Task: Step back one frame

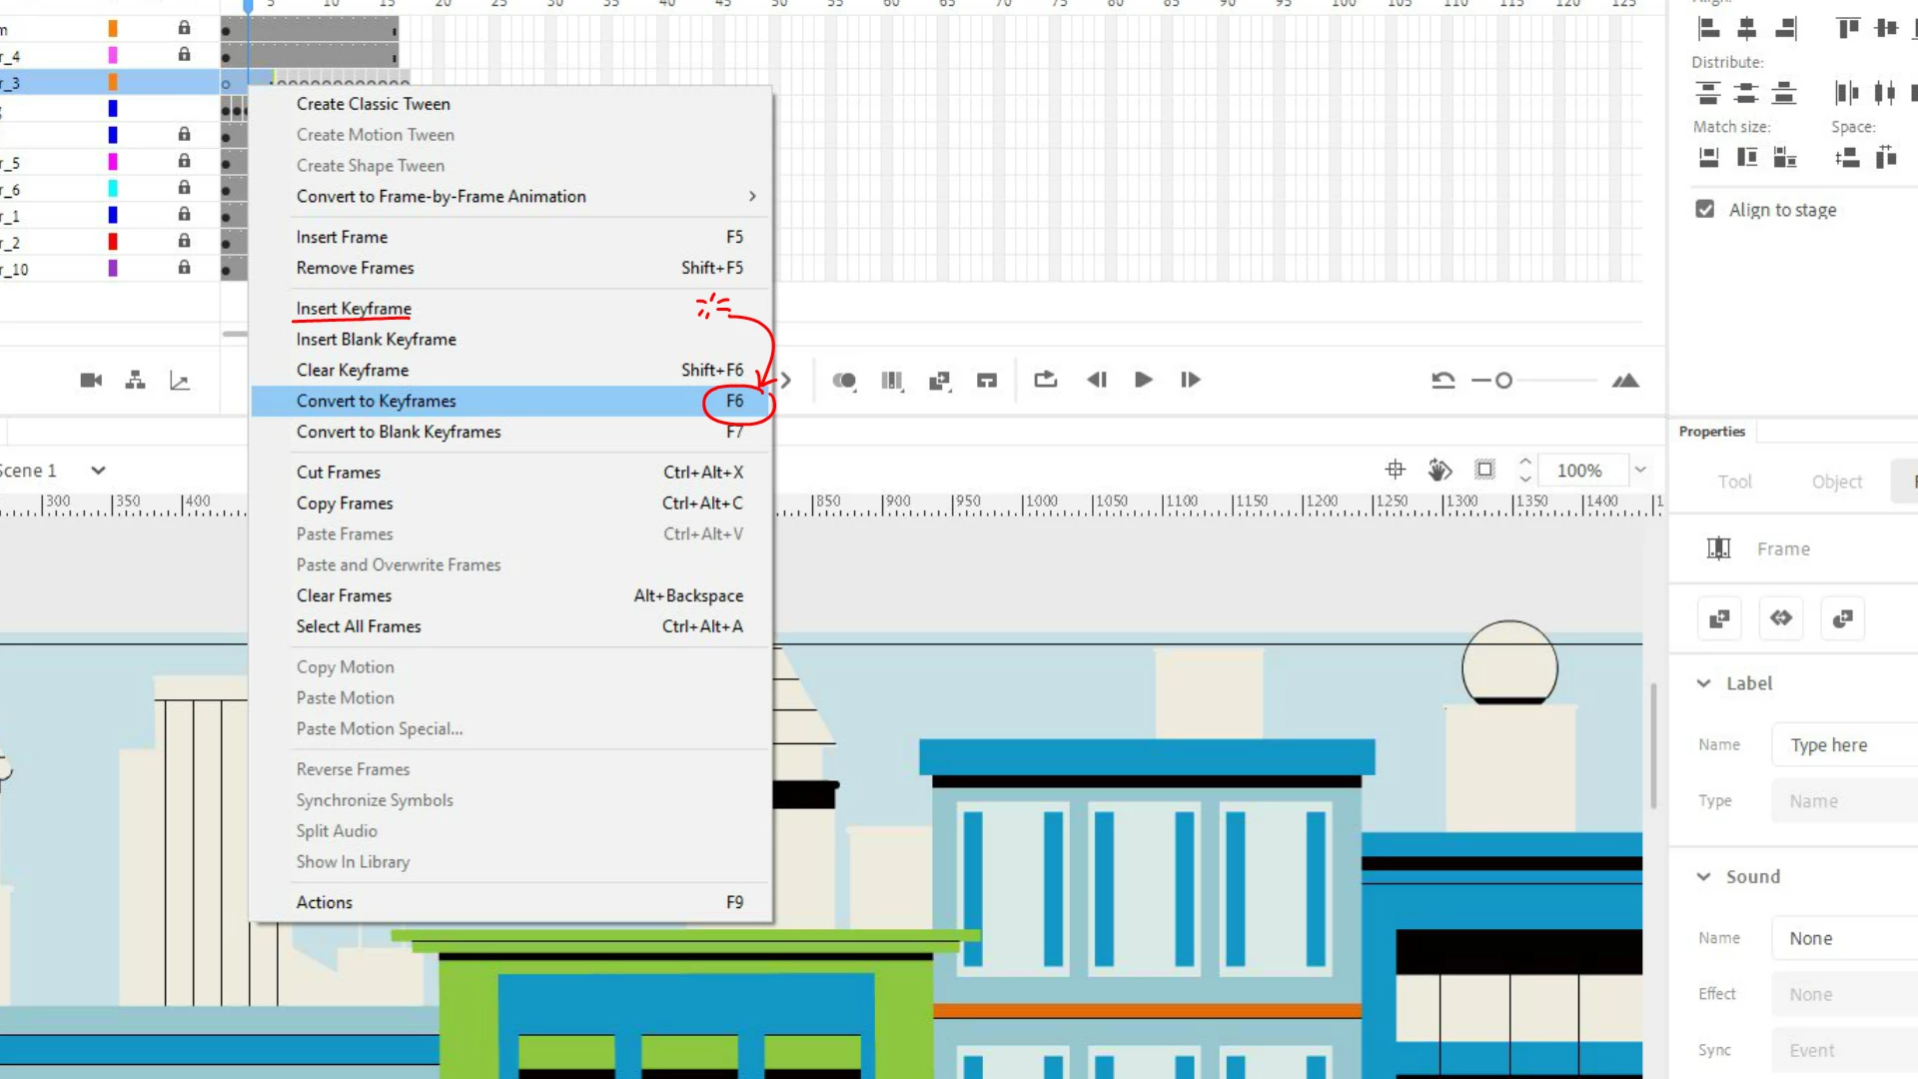Action: (x=1097, y=380)
